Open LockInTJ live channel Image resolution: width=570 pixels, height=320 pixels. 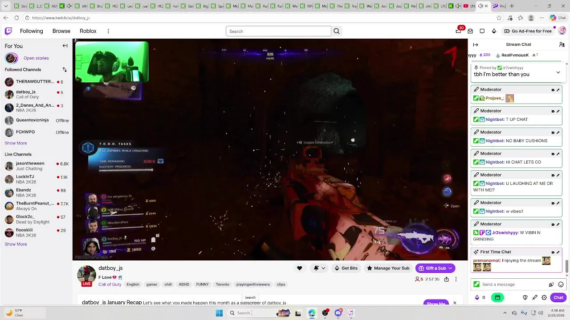pos(37,179)
